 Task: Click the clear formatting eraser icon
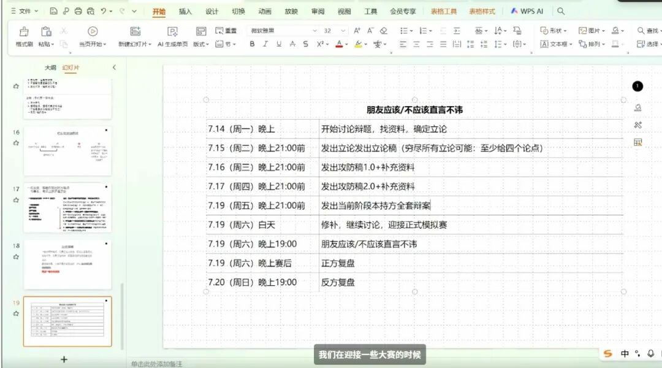tap(384, 31)
